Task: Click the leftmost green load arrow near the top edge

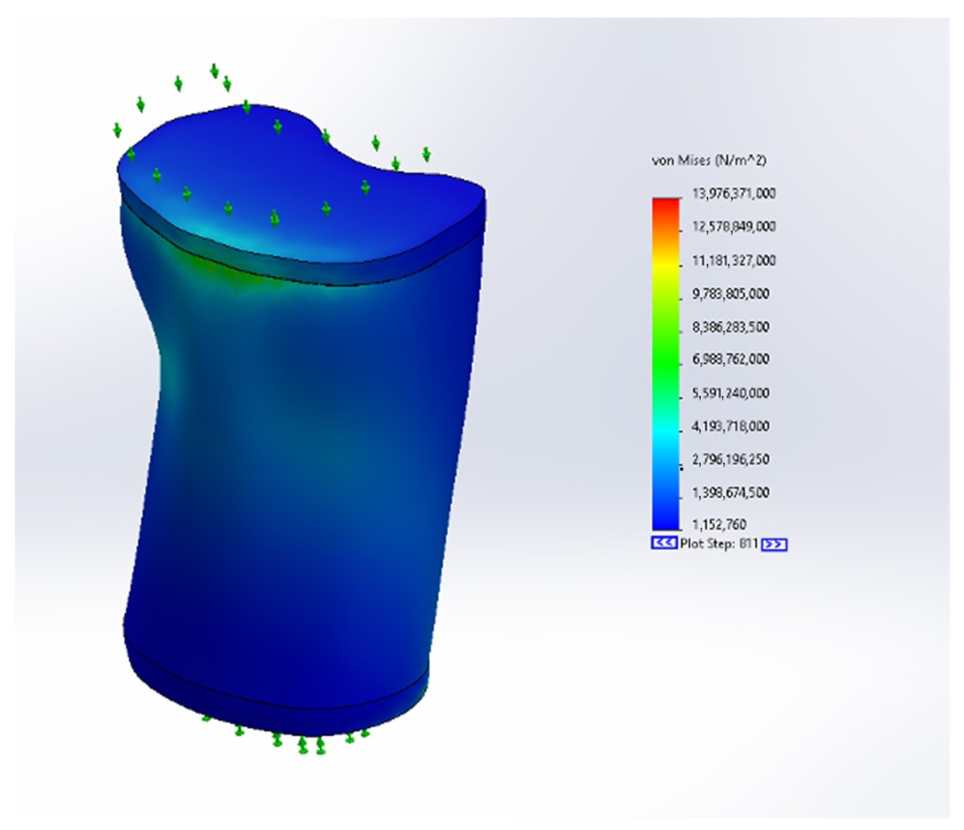Action: pyautogui.click(x=117, y=130)
